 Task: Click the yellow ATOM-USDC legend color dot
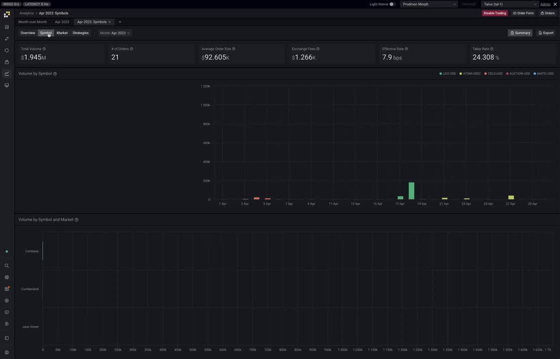point(461,73)
